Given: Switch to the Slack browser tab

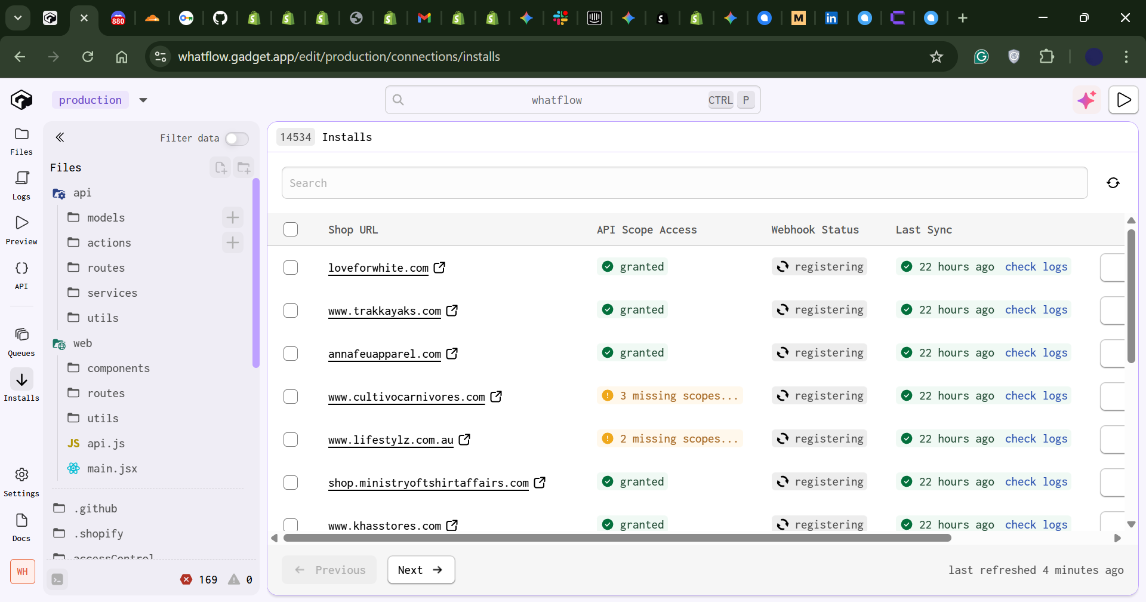Looking at the screenshot, I should [x=560, y=18].
